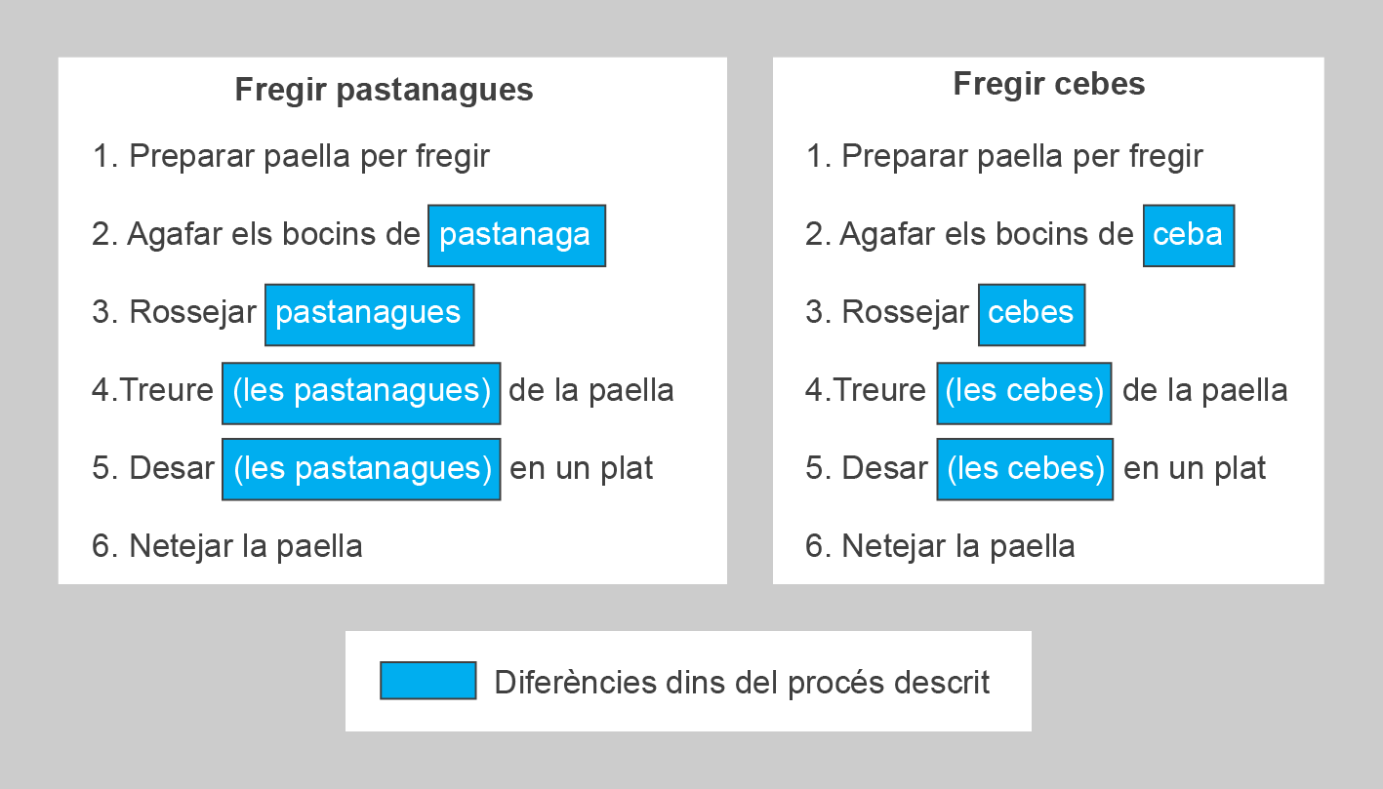The height and width of the screenshot is (789, 1383).
Task: Click the 'cebes' box after Rossejar
Action: coord(1032,314)
